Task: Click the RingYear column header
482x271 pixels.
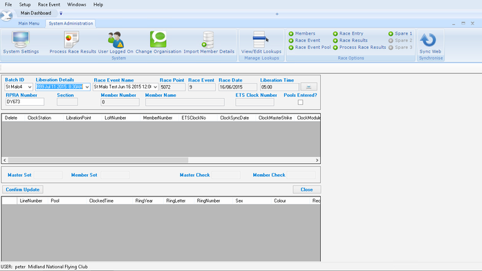Action: click(148, 200)
